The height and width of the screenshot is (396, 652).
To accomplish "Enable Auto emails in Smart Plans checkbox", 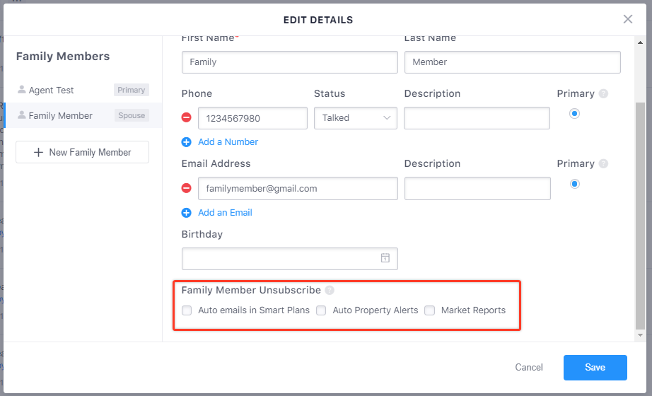I will (x=187, y=310).
